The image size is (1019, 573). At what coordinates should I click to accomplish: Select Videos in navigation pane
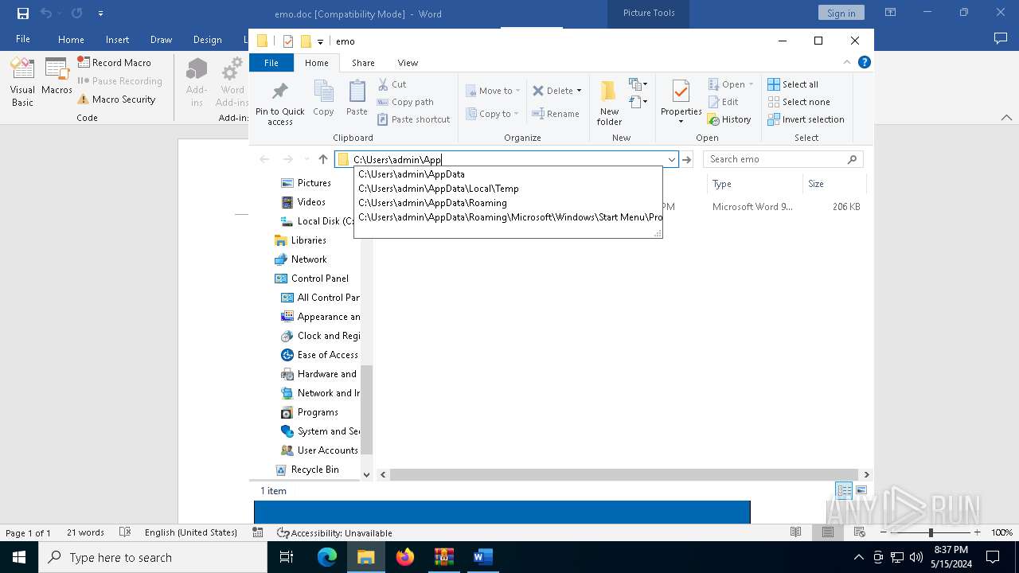(x=311, y=202)
